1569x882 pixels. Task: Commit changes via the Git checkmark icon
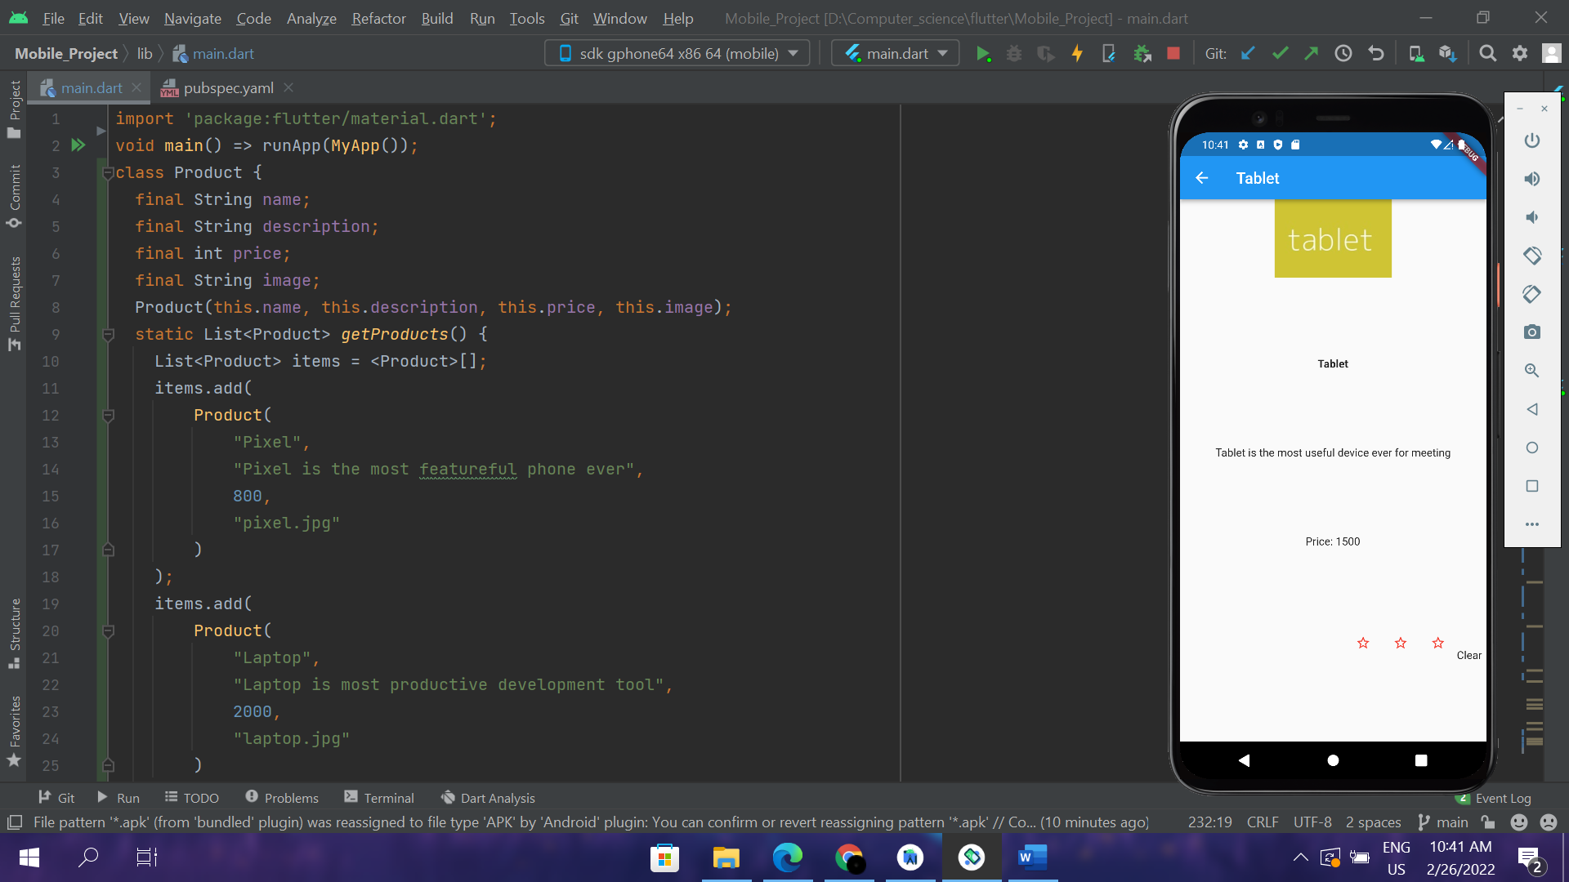coord(1280,52)
